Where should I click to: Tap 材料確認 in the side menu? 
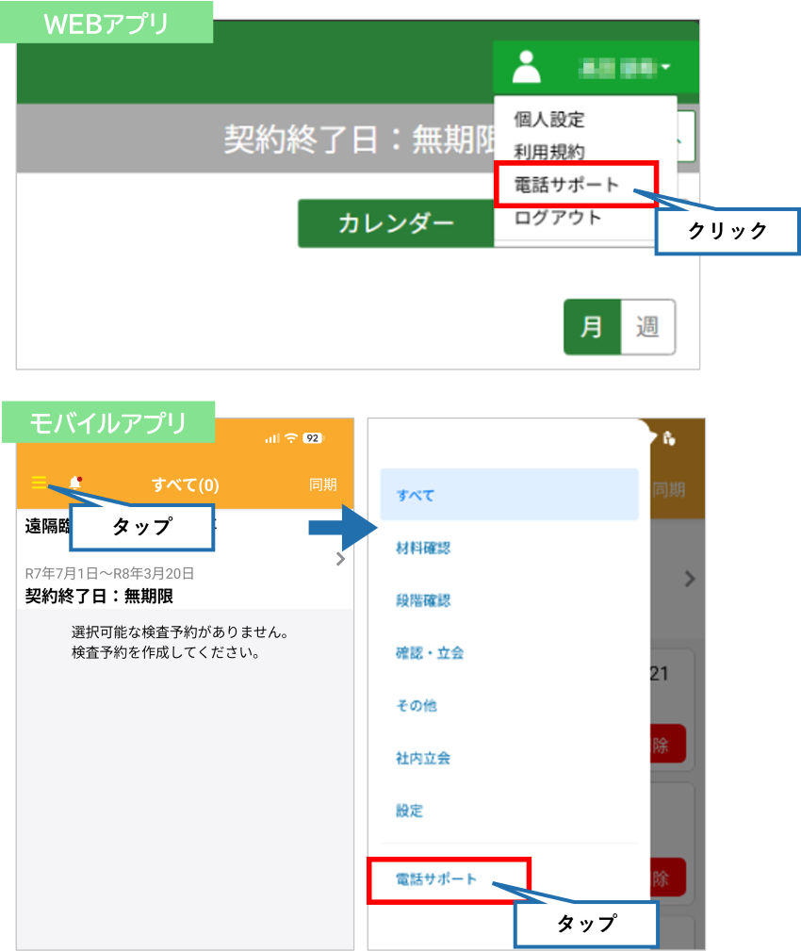coord(423,548)
